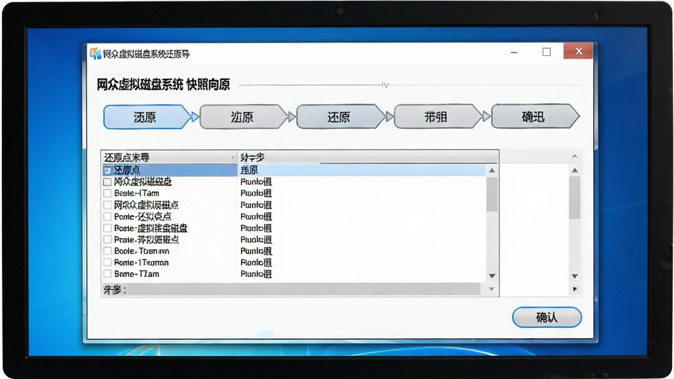
Task: Minimize the restore wizard window
Action: click(x=514, y=53)
